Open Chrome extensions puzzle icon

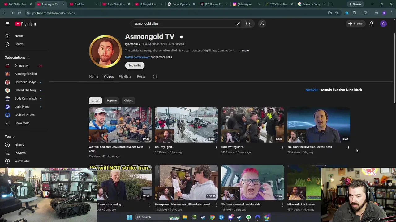[x=354, y=13]
